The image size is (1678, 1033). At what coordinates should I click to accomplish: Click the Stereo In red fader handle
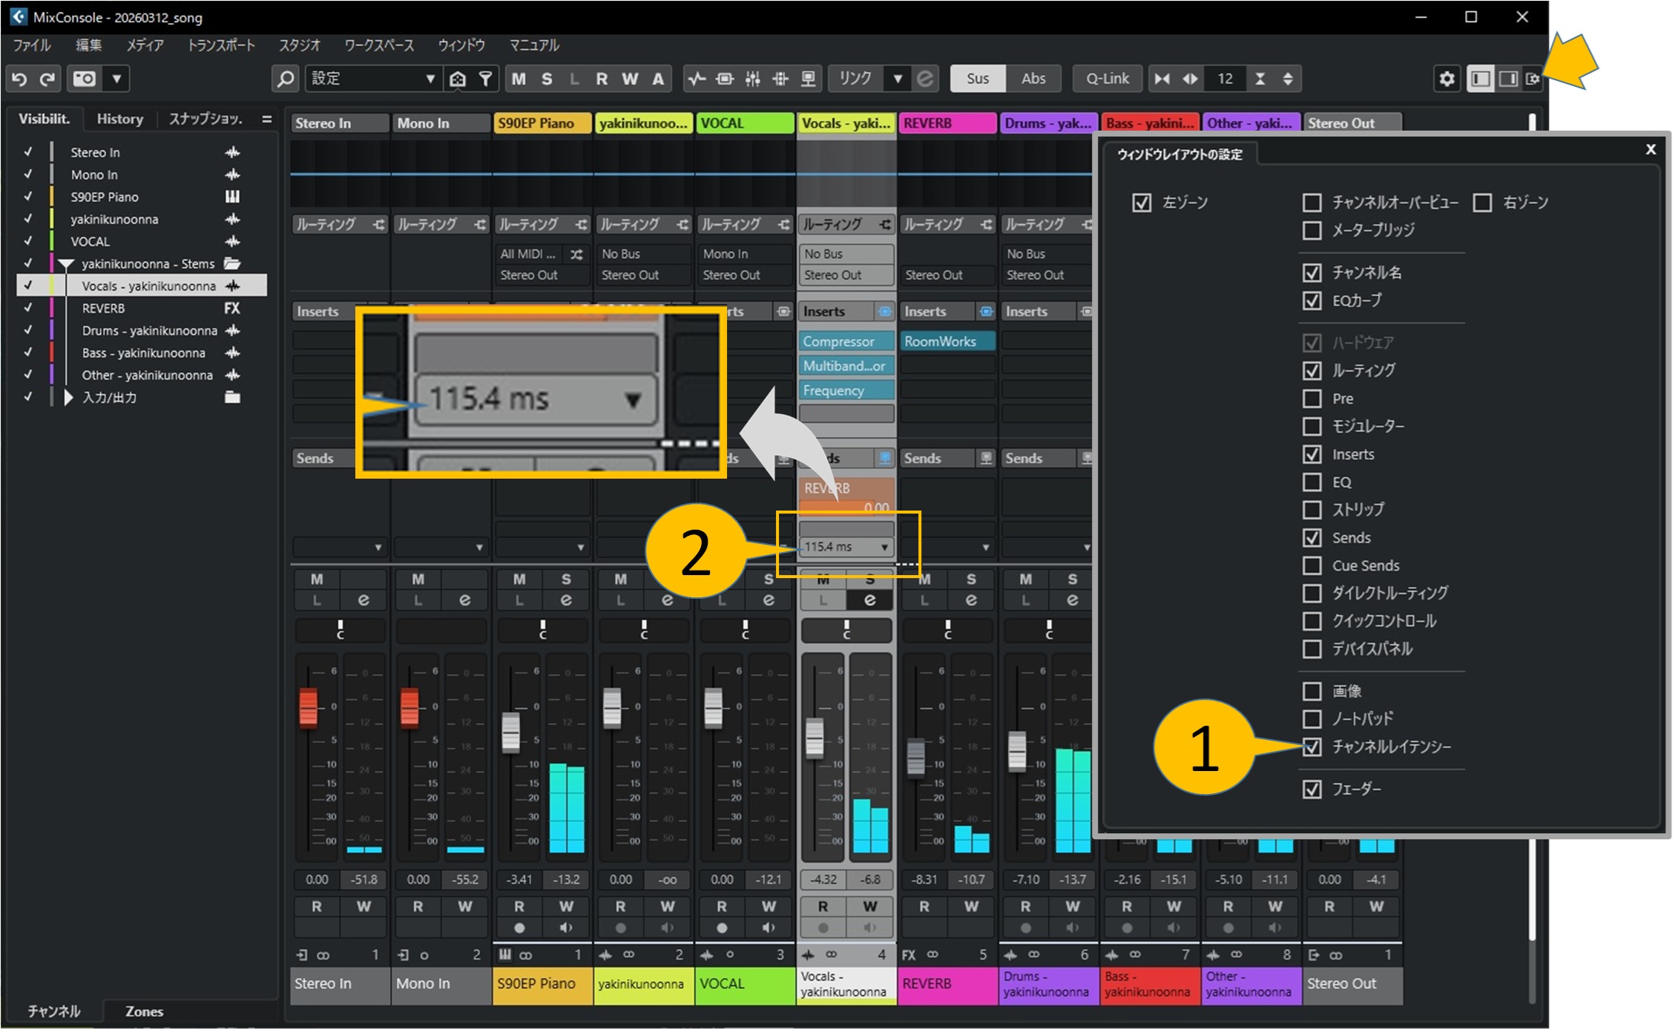tap(308, 706)
